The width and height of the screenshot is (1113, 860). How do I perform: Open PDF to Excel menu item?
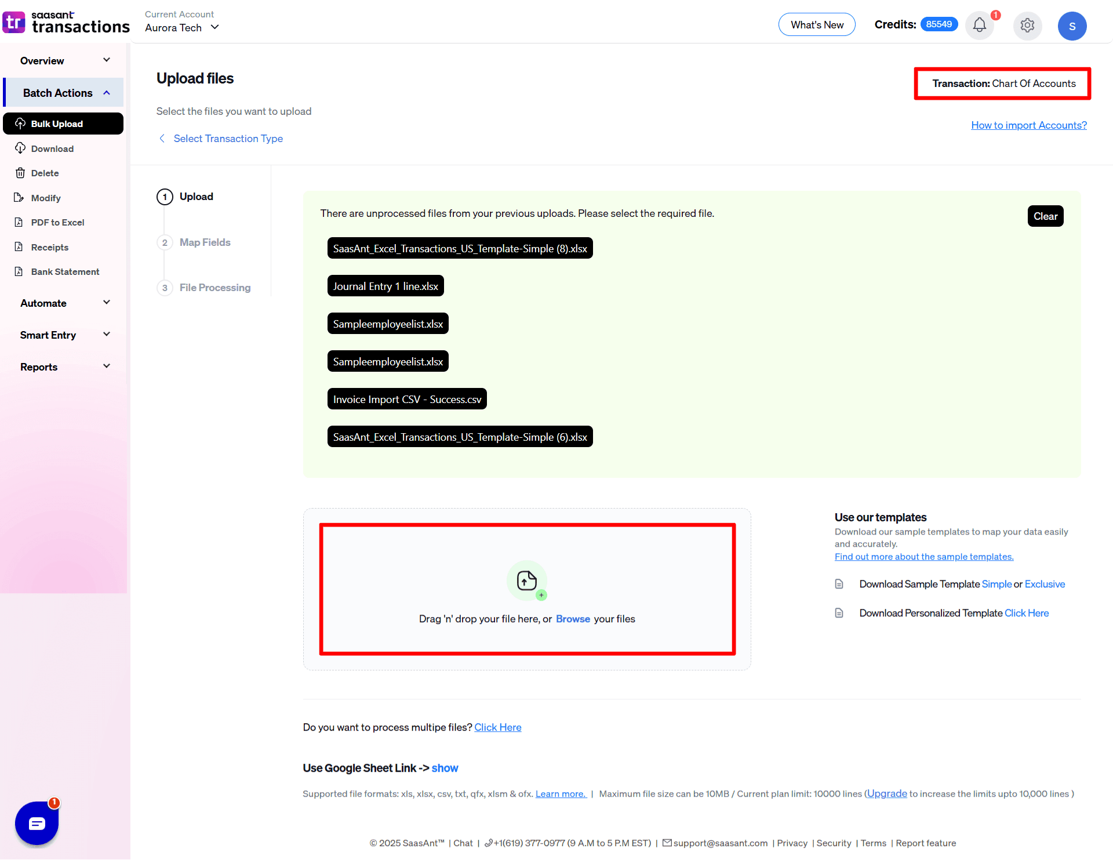click(57, 222)
